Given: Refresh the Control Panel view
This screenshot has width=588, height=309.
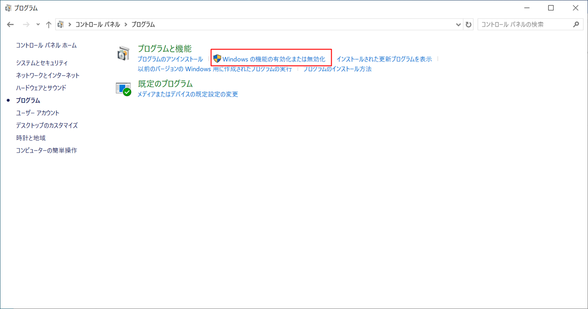Looking at the screenshot, I should pyautogui.click(x=469, y=25).
